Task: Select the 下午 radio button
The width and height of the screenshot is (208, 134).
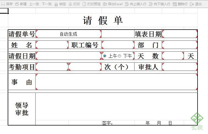Action: 120,56
